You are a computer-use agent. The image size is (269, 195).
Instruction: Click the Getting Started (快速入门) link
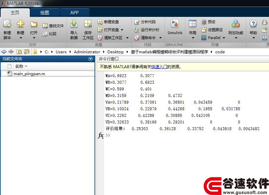click(x=159, y=67)
